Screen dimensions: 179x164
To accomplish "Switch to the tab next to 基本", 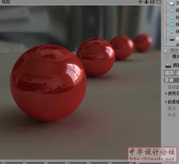I will pos(177,73).
